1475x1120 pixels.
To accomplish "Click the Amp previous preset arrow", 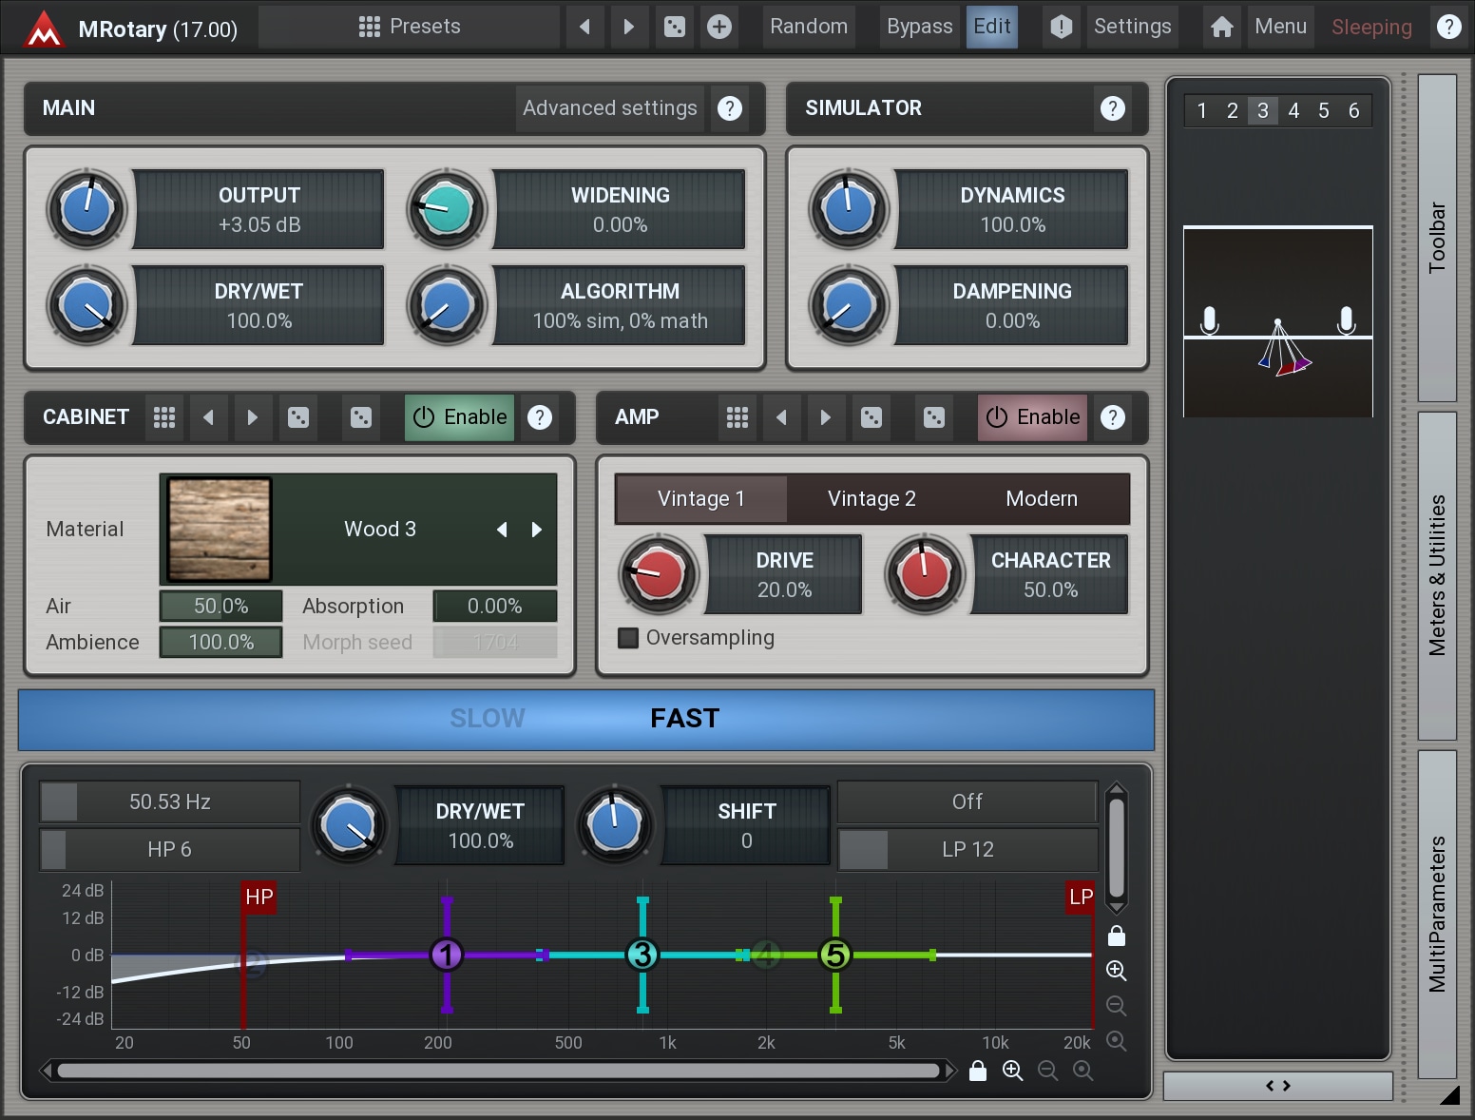I will pos(781,417).
